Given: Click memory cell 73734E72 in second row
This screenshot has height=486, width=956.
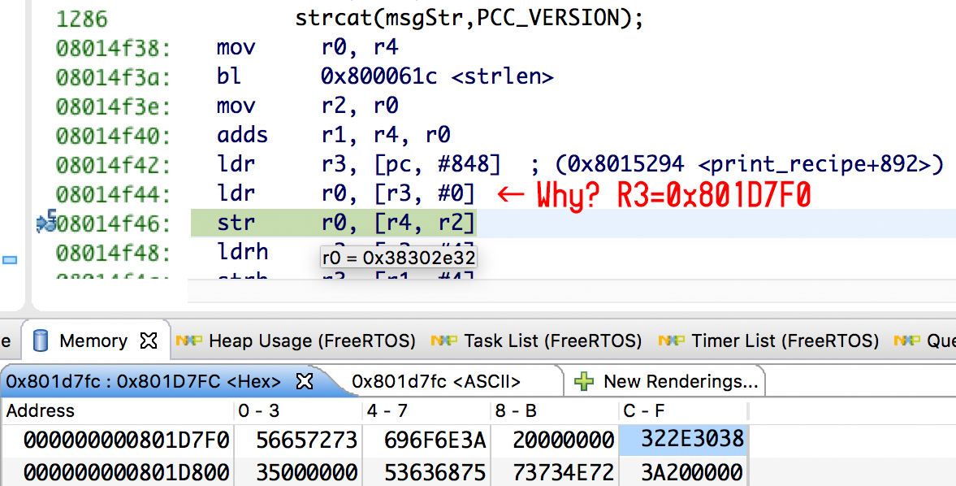Looking at the screenshot, I should 563,471.
